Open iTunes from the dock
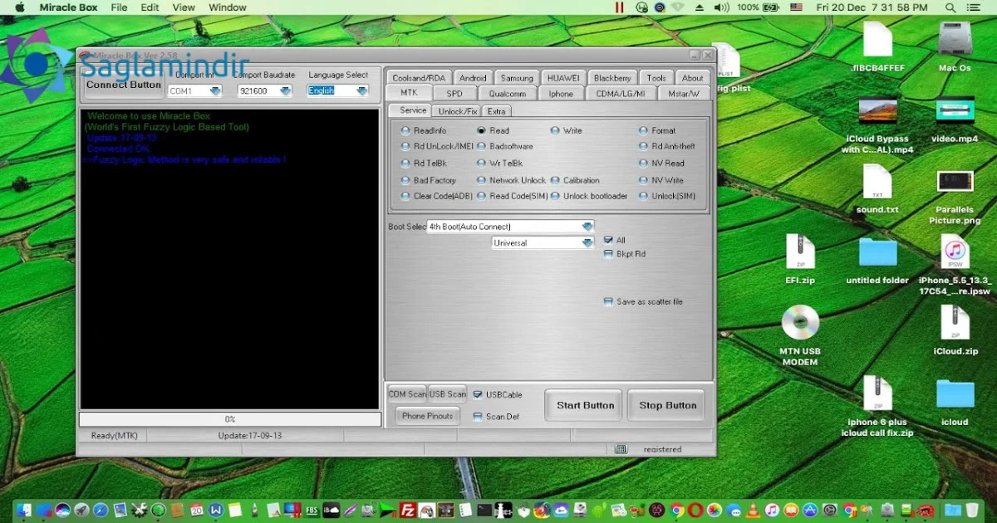The width and height of the screenshot is (997, 523). pos(772,510)
